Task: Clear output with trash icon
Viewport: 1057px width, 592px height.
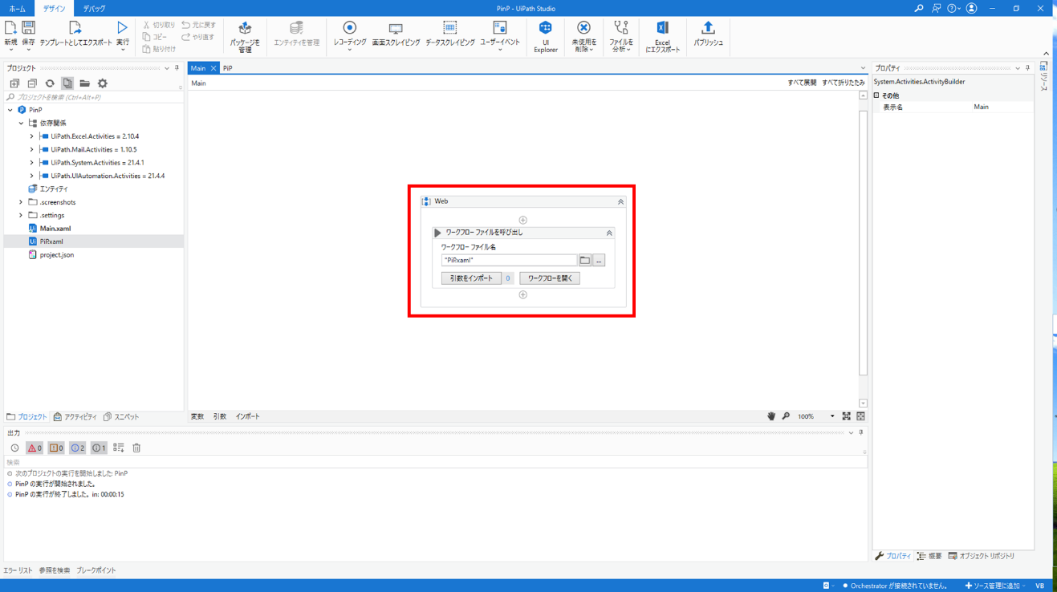Action: click(x=136, y=448)
